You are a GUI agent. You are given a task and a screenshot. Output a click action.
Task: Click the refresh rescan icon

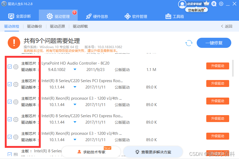[189, 43]
